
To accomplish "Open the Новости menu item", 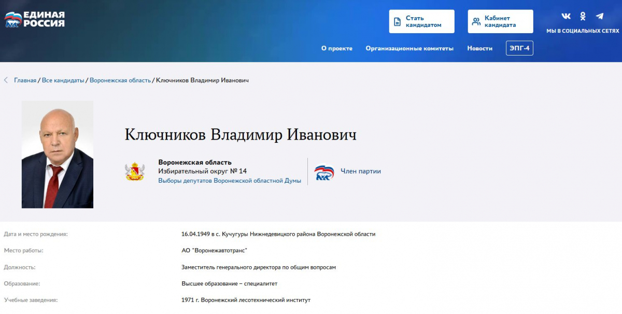I will [x=480, y=48].
